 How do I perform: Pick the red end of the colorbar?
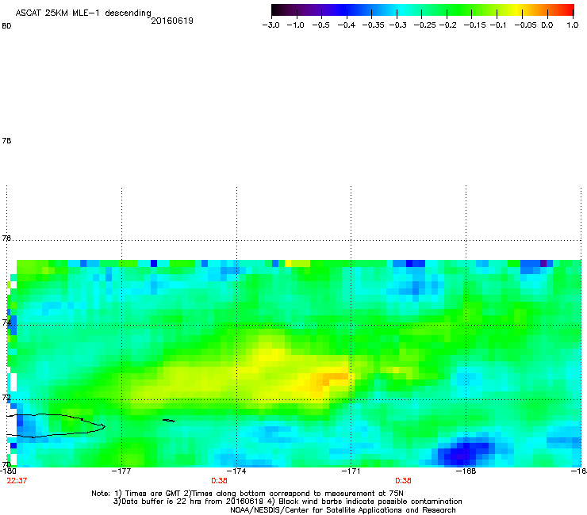[569, 10]
